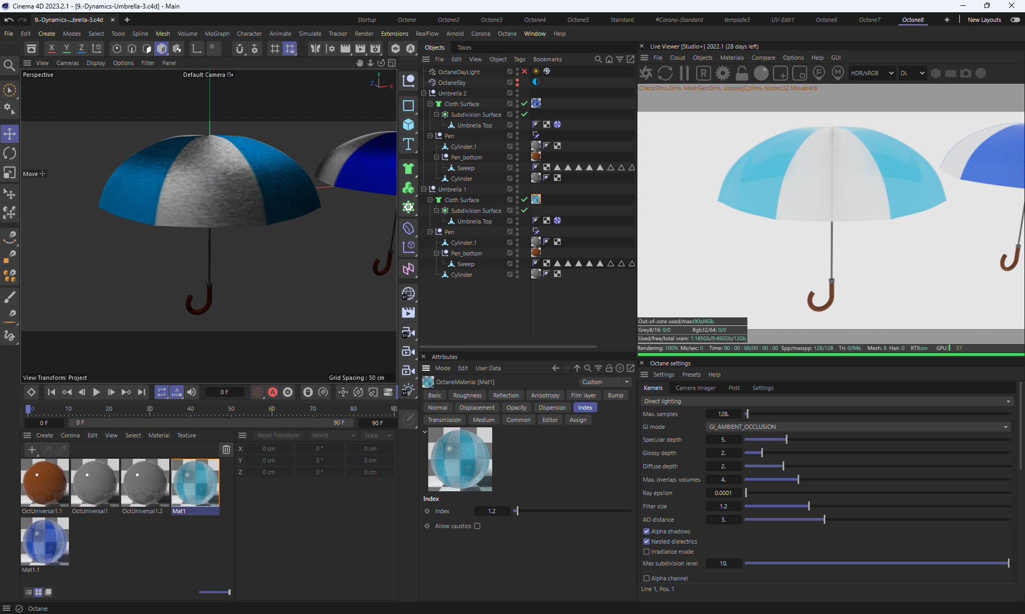Select the Rotate tool in left toolbar
The height and width of the screenshot is (614, 1025).
pyautogui.click(x=10, y=154)
